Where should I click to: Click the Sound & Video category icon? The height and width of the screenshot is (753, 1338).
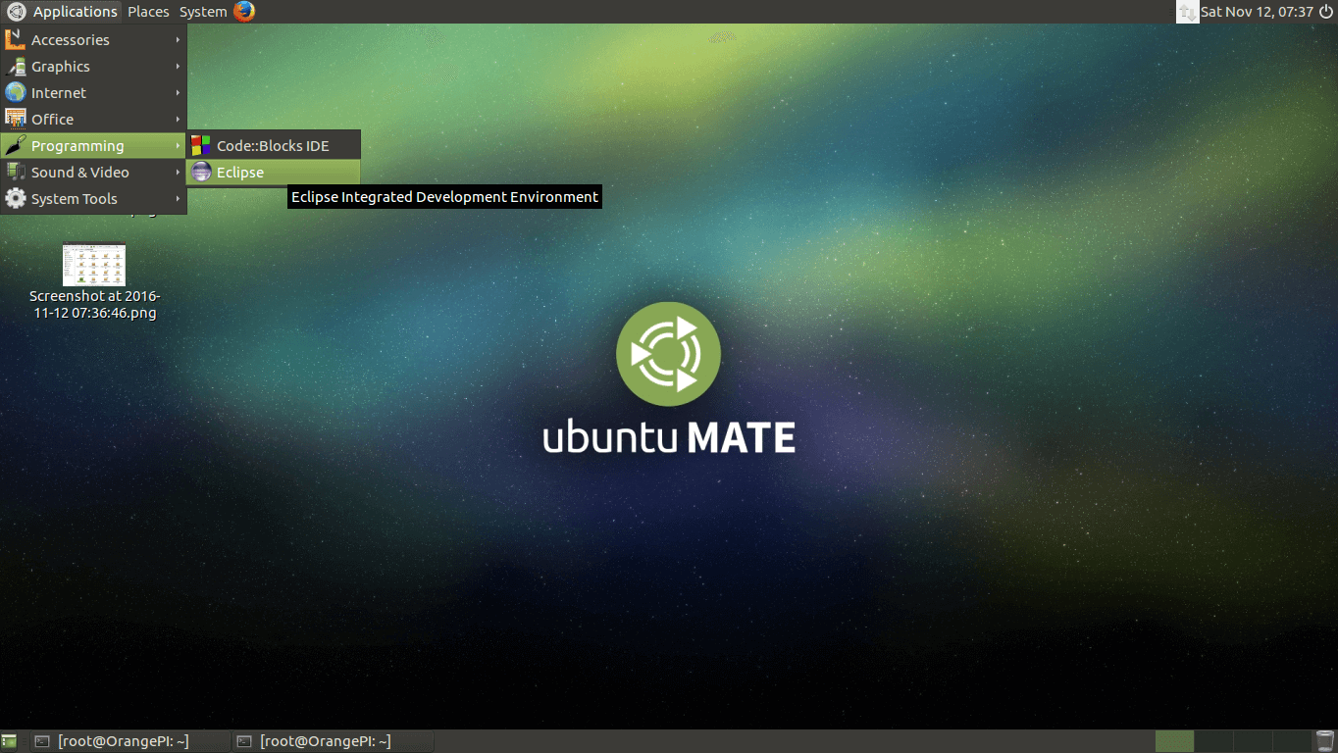[15, 172]
